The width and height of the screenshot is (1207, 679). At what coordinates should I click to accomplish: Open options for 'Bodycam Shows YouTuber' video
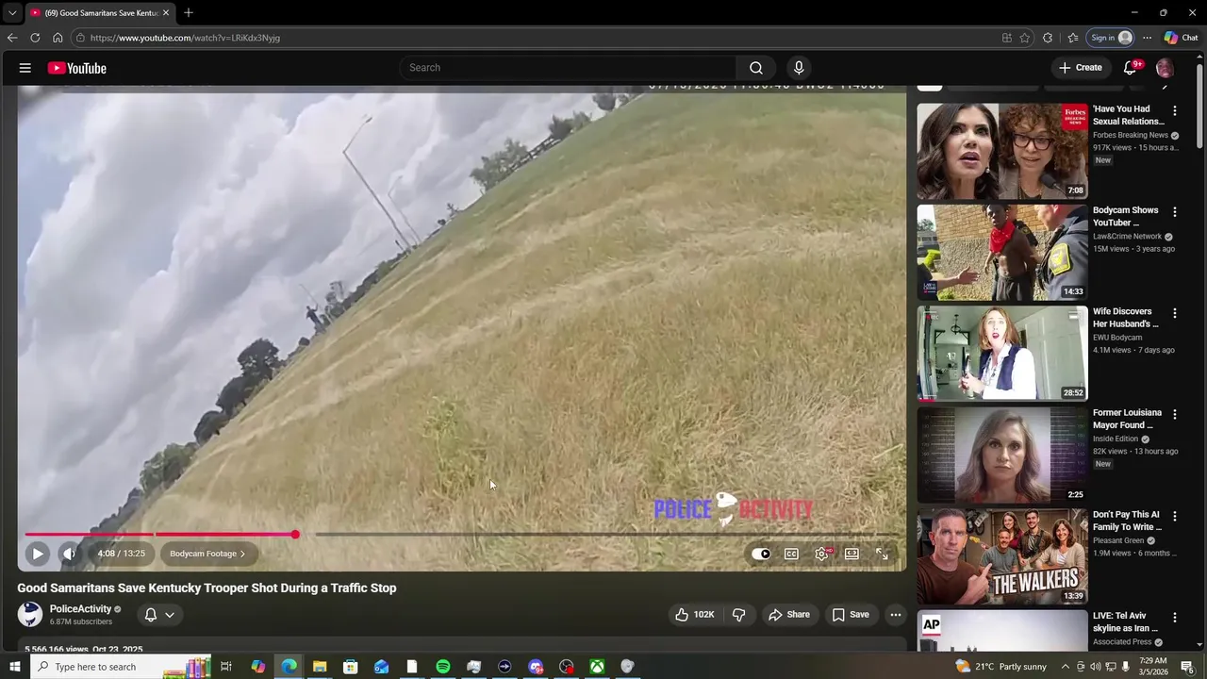pos(1174,211)
